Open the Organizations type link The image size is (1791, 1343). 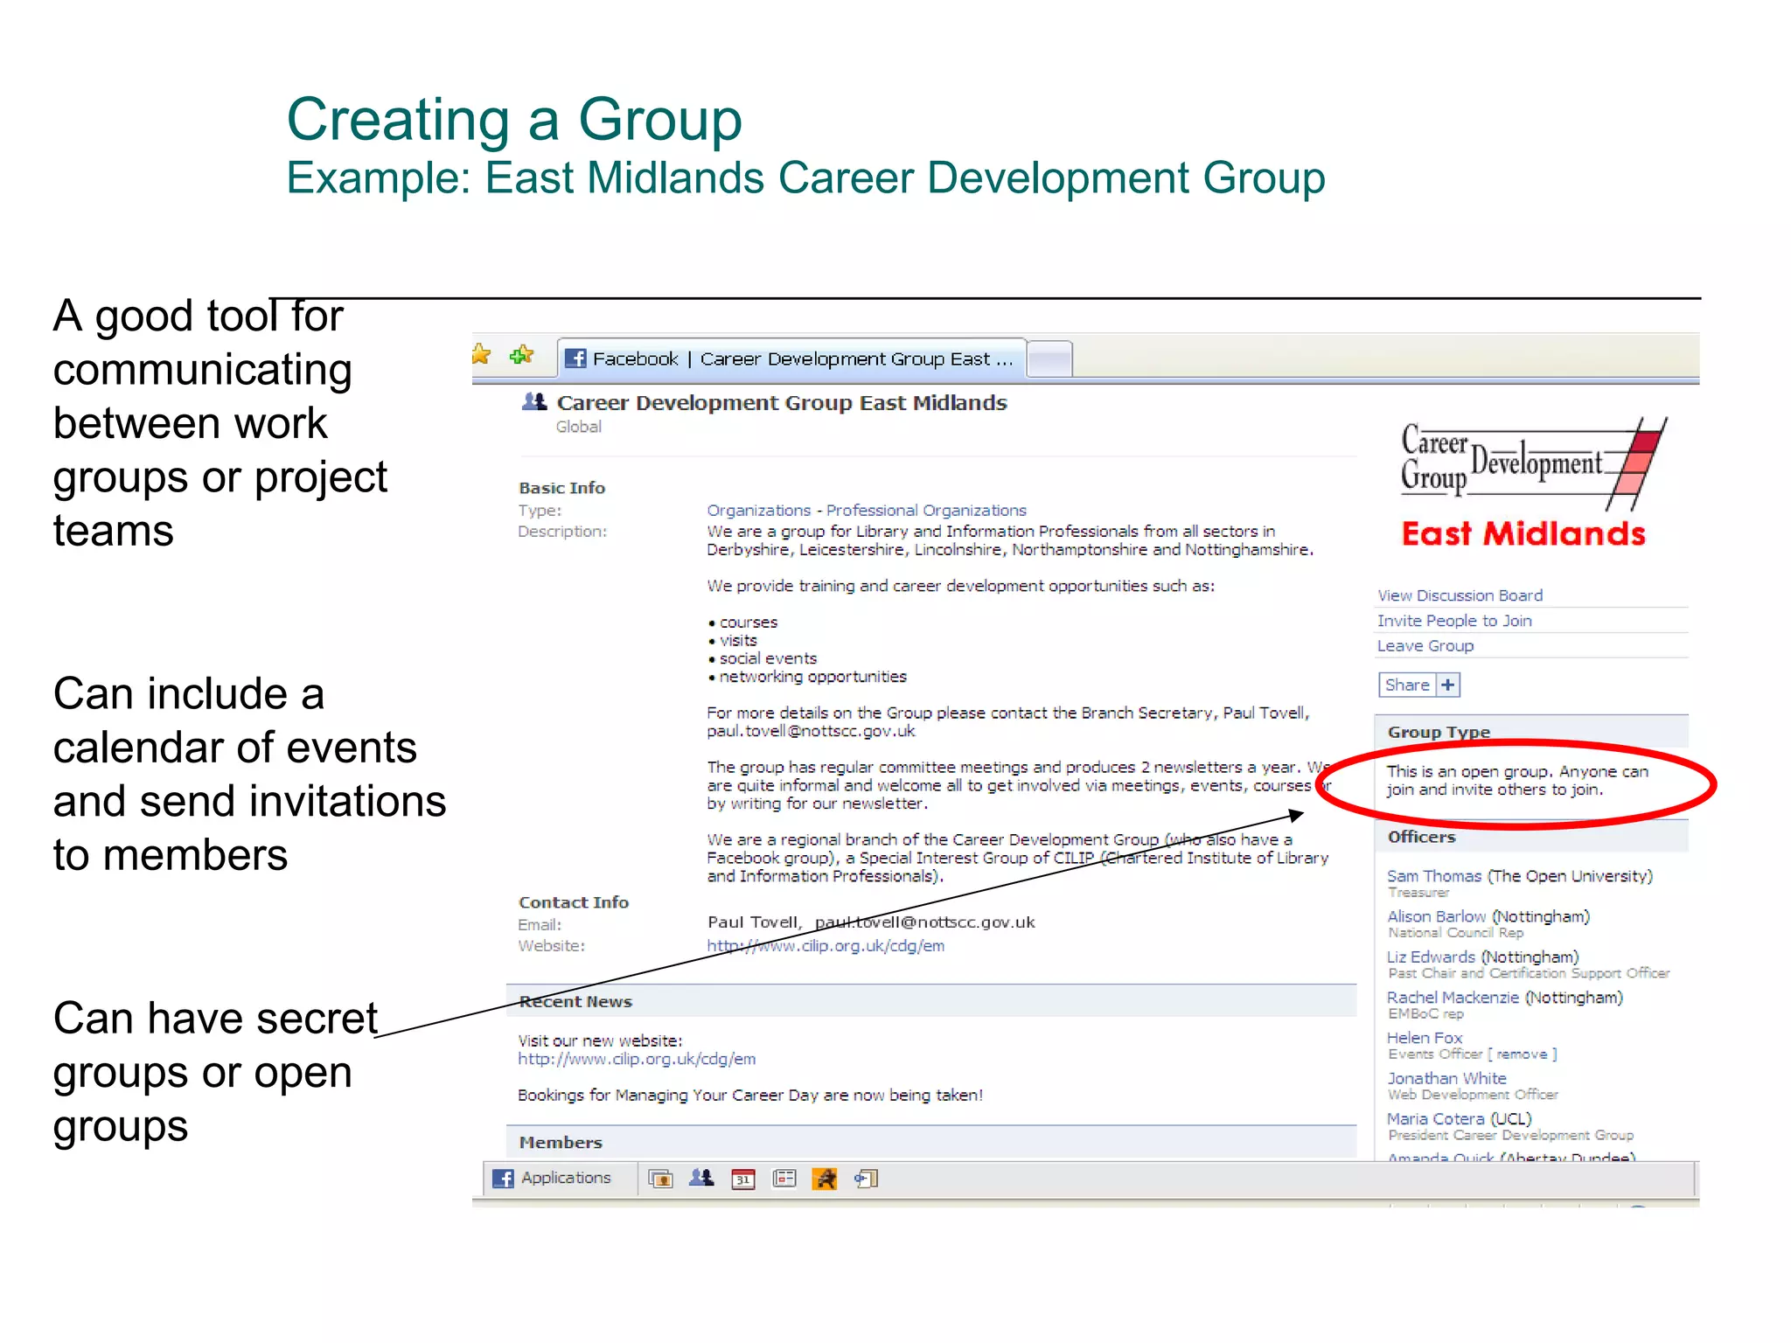(759, 510)
